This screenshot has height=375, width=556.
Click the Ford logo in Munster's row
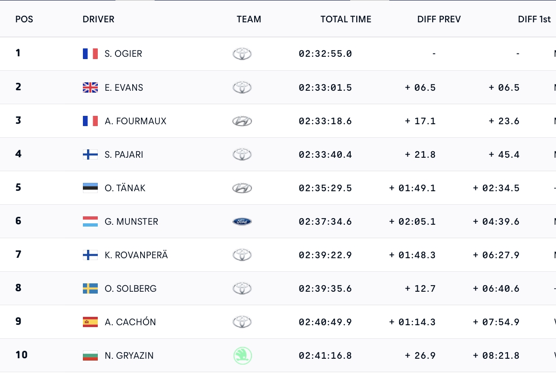coord(242,221)
